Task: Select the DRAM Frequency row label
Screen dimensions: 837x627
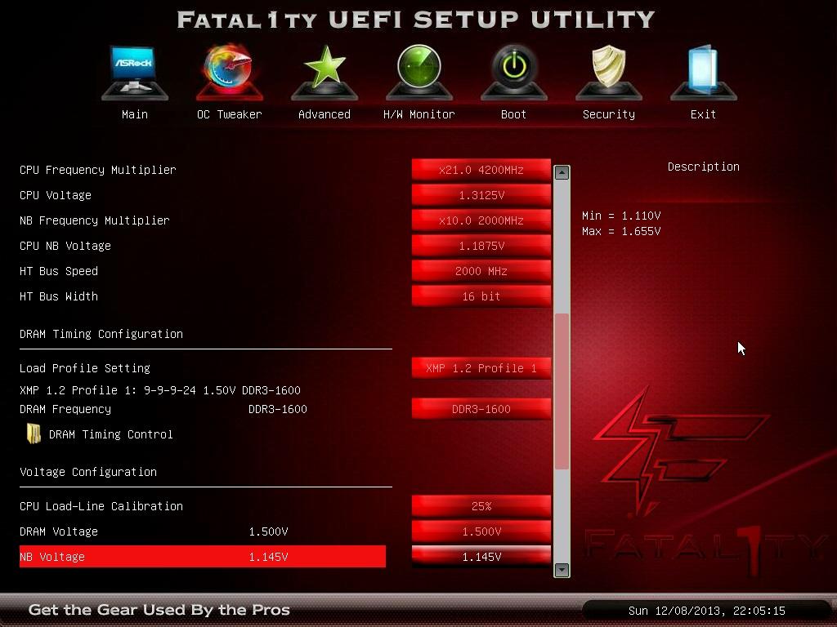Action: pyautogui.click(x=65, y=409)
